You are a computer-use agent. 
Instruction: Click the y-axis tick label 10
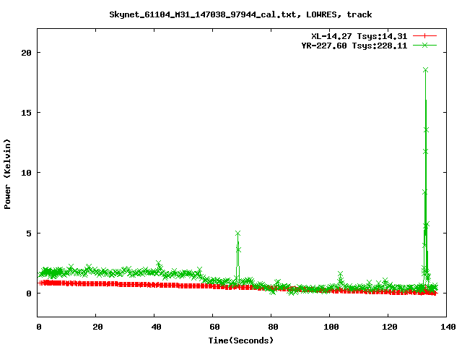coord(26,173)
